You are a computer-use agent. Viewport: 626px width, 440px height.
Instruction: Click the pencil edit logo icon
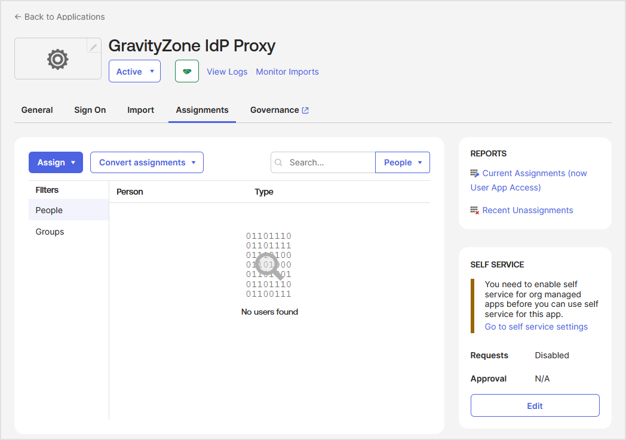tap(93, 47)
